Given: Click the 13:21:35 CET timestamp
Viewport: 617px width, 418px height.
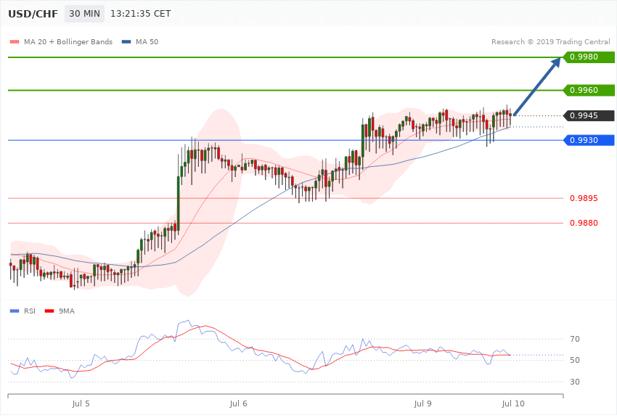Looking at the screenshot, I should click(141, 14).
